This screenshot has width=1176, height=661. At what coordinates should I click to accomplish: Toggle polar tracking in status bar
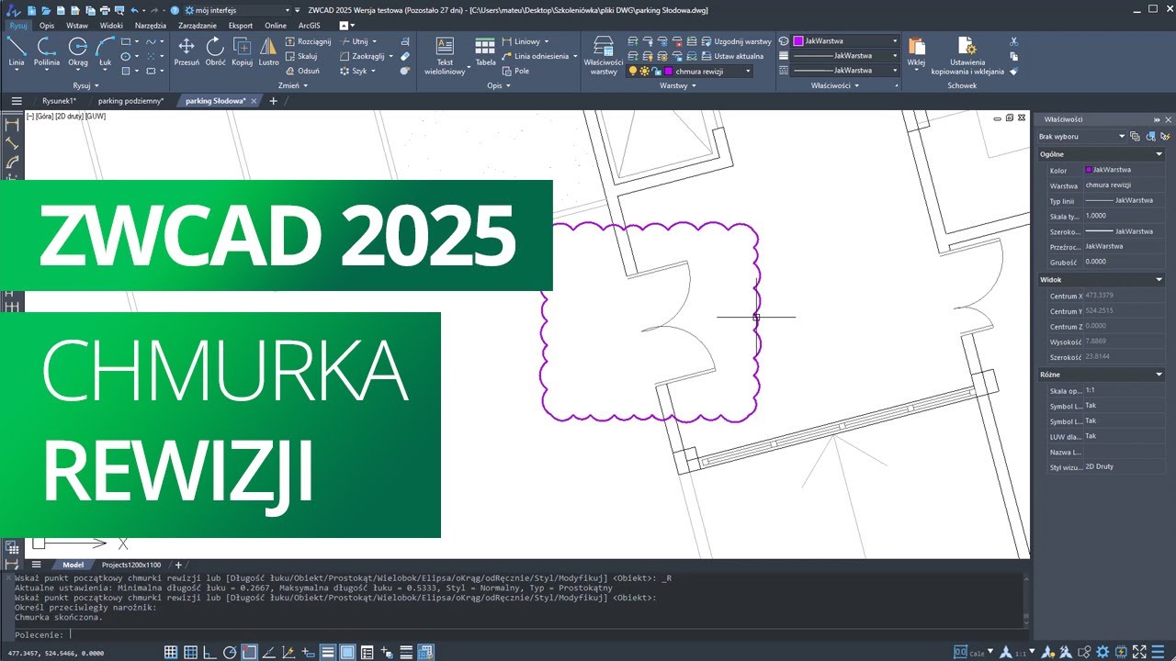point(230,652)
